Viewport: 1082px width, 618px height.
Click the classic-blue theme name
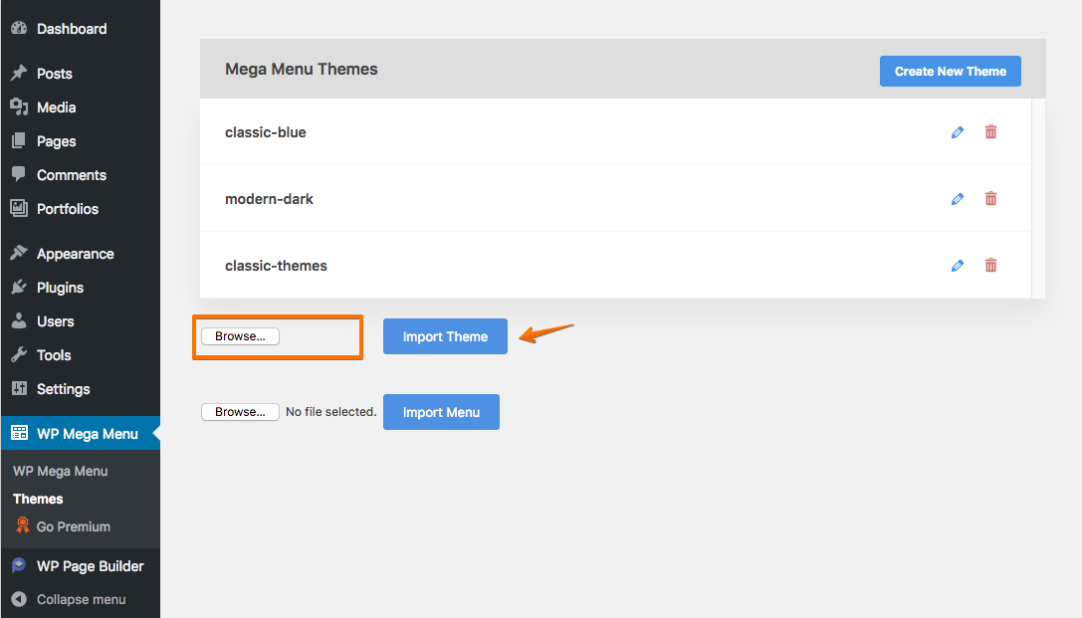[266, 132]
